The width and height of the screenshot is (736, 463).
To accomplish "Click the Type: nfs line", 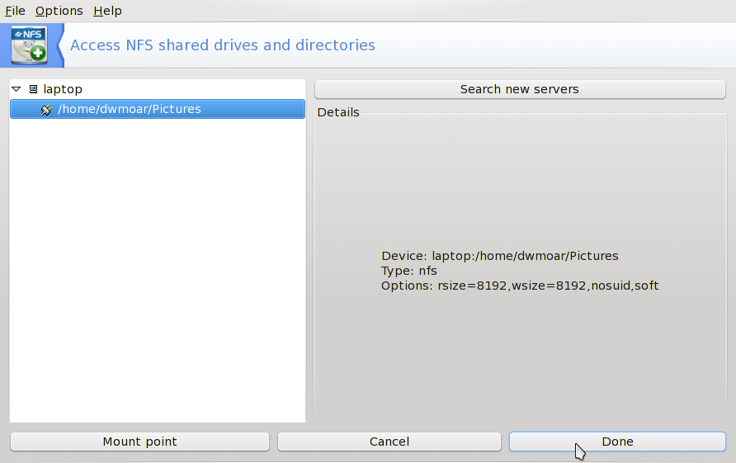I will pyautogui.click(x=409, y=271).
